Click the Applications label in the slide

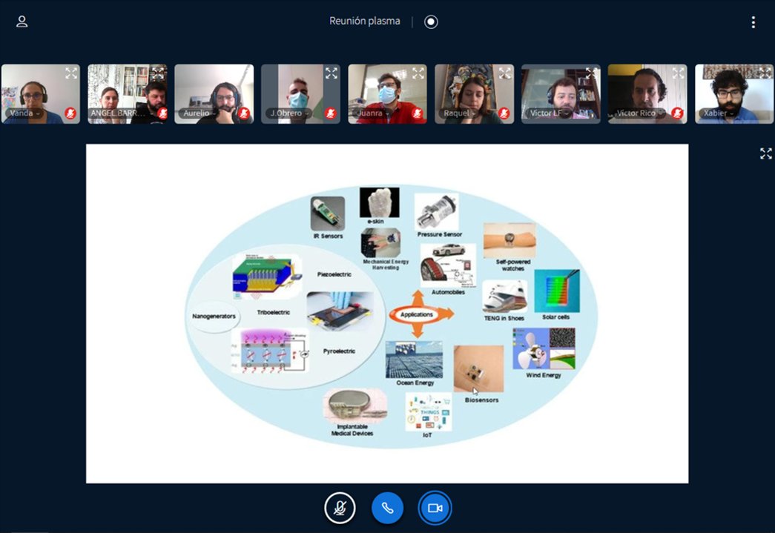point(417,314)
